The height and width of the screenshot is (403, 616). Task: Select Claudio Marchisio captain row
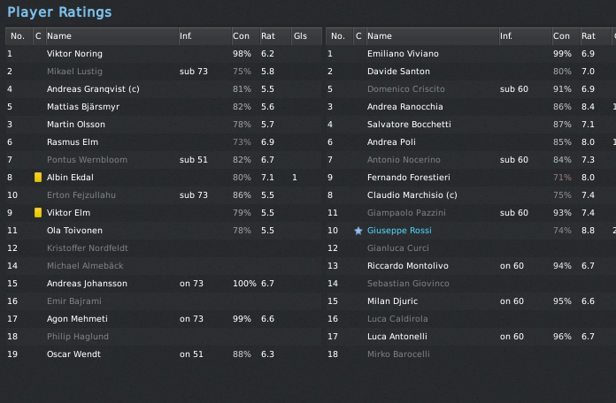412,195
